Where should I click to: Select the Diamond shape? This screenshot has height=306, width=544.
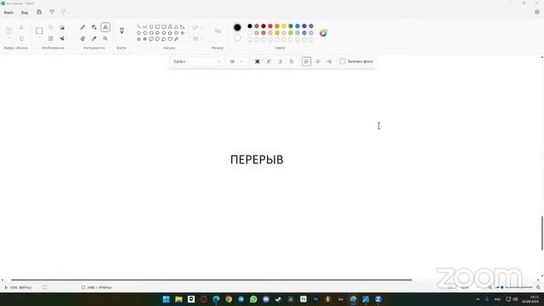pyautogui.click(x=139, y=32)
